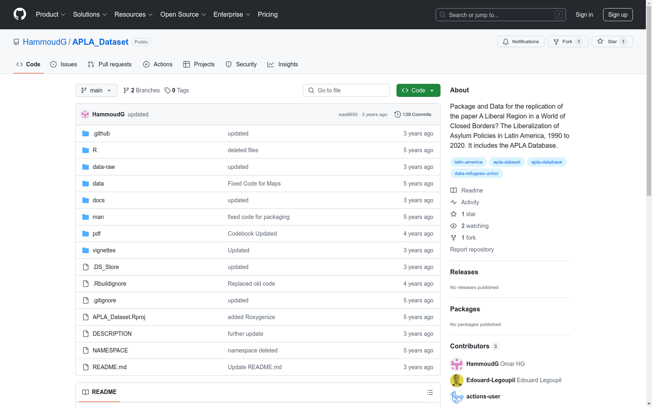Click the Notifications bell button
The image size is (652, 407).
pos(521,42)
